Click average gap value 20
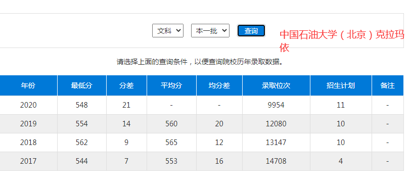This screenshot has height=188, width=410. point(219,124)
